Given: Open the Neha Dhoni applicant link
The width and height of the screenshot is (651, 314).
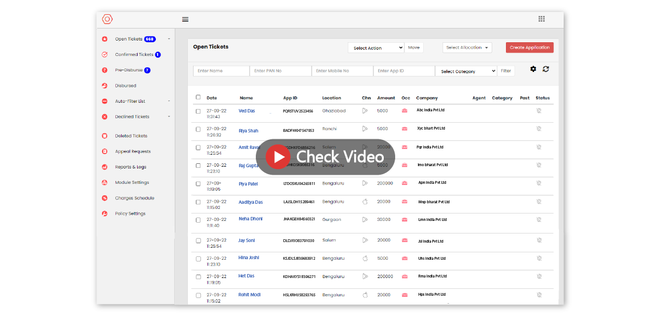Looking at the screenshot, I should point(250,219).
